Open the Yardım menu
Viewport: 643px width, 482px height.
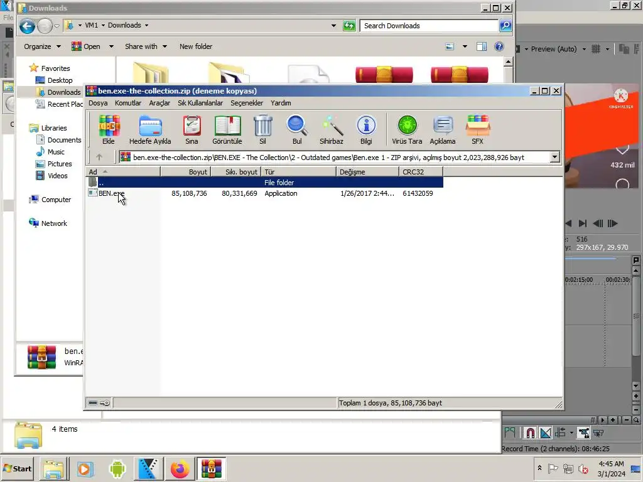pyautogui.click(x=281, y=103)
